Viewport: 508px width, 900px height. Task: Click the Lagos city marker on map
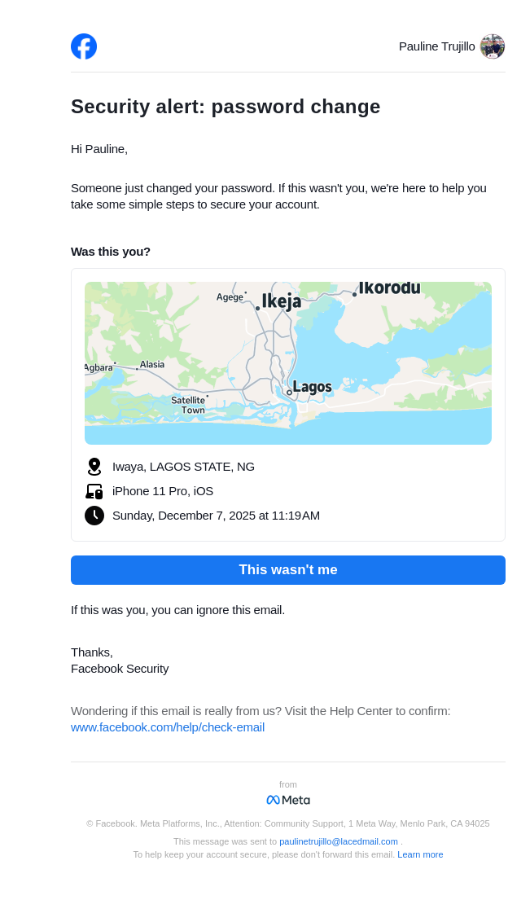(x=289, y=393)
